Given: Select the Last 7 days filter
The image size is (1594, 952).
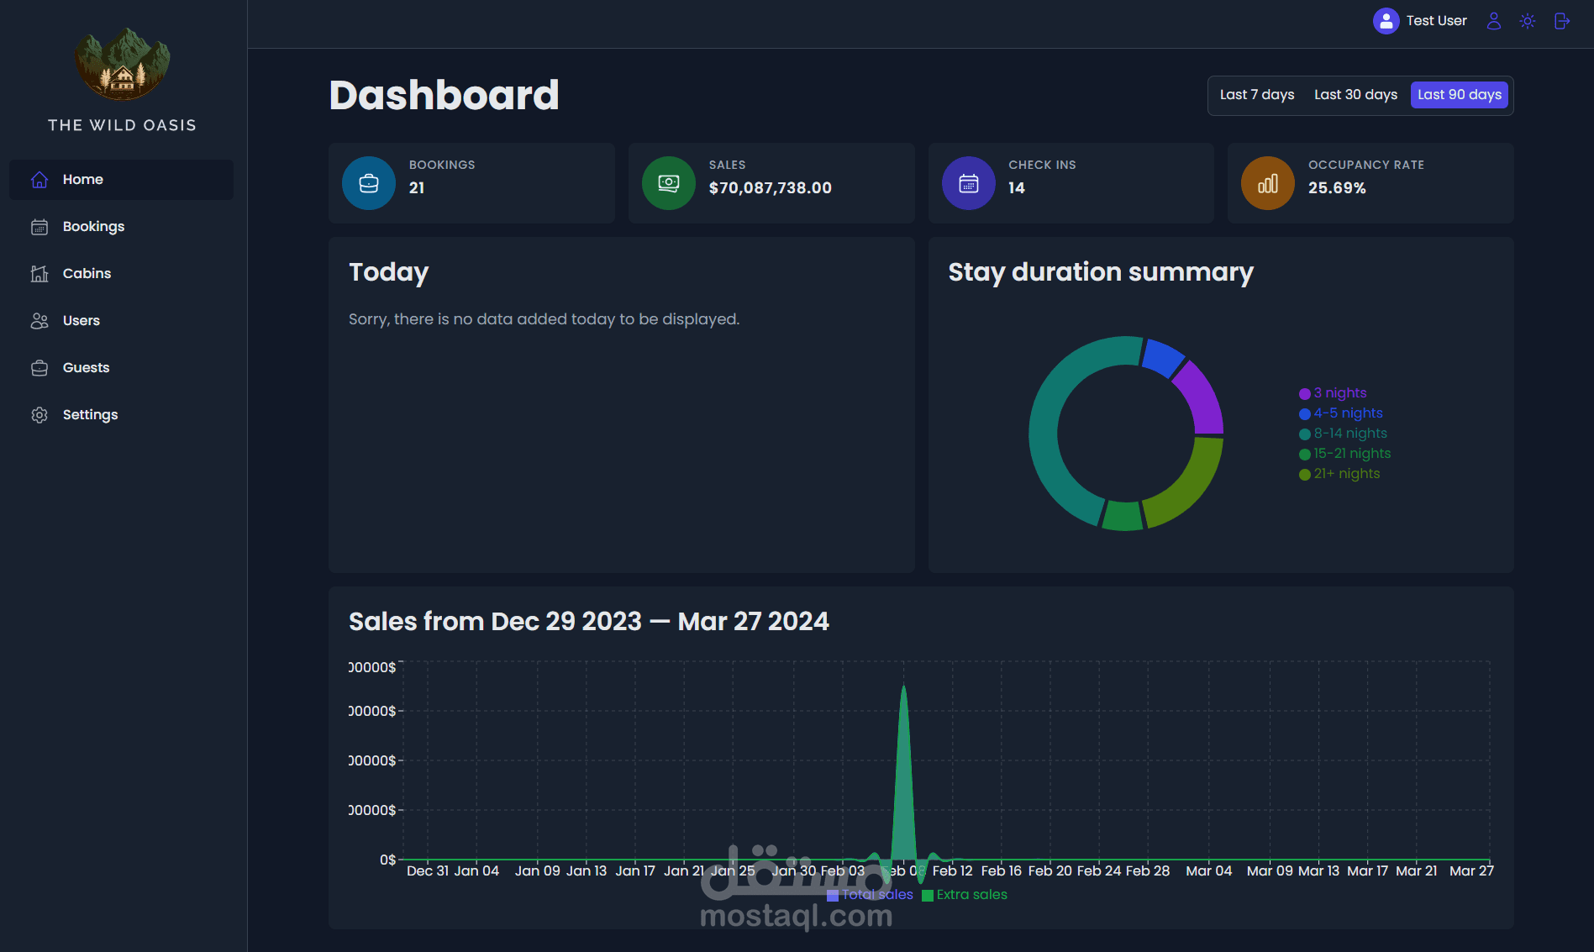Looking at the screenshot, I should (1257, 95).
